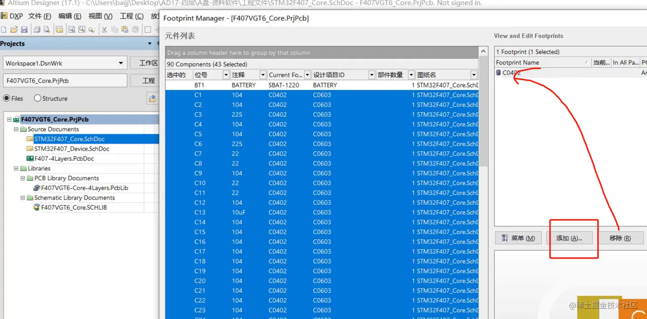Select the Files radio button
The height and width of the screenshot is (319, 647).
[x=6, y=98]
